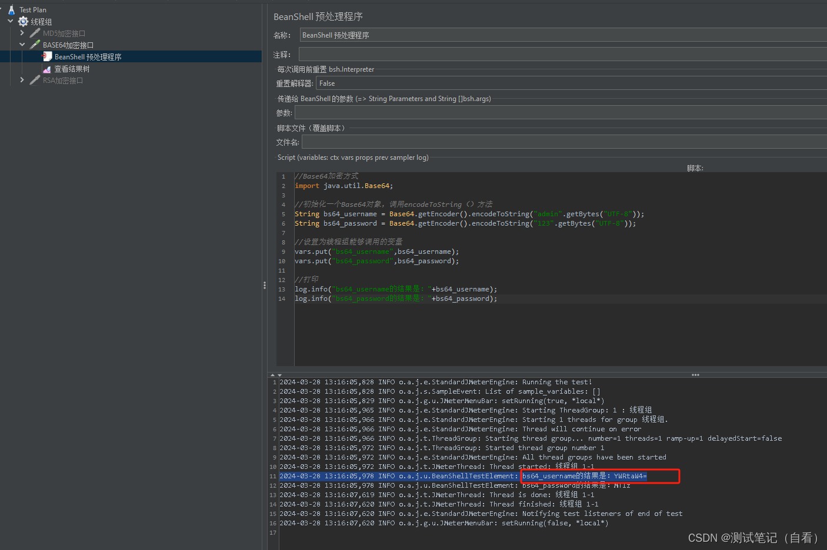Collapse the BASE64加密接口 tree node
827x550 pixels.
pos(22,45)
